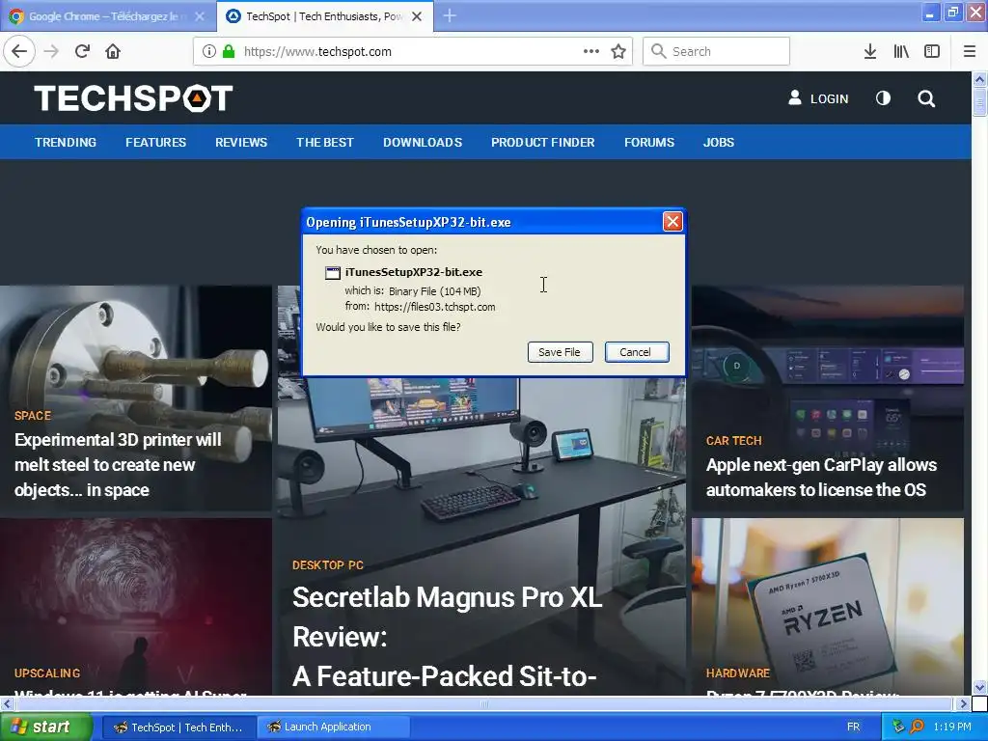Toggle the browser sidebar icon
988x741 pixels.
point(932,51)
